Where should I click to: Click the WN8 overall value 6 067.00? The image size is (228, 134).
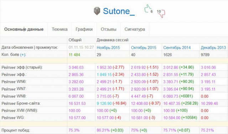[x=76, y=96]
